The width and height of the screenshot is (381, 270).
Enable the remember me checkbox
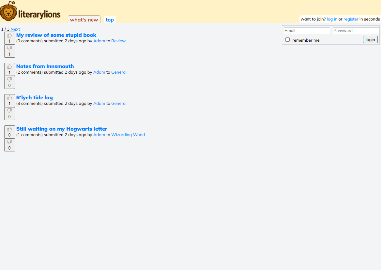[287, 39]
